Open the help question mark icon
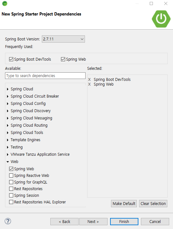Viewport: 173px width, 229px height. (x=8, y=221)
